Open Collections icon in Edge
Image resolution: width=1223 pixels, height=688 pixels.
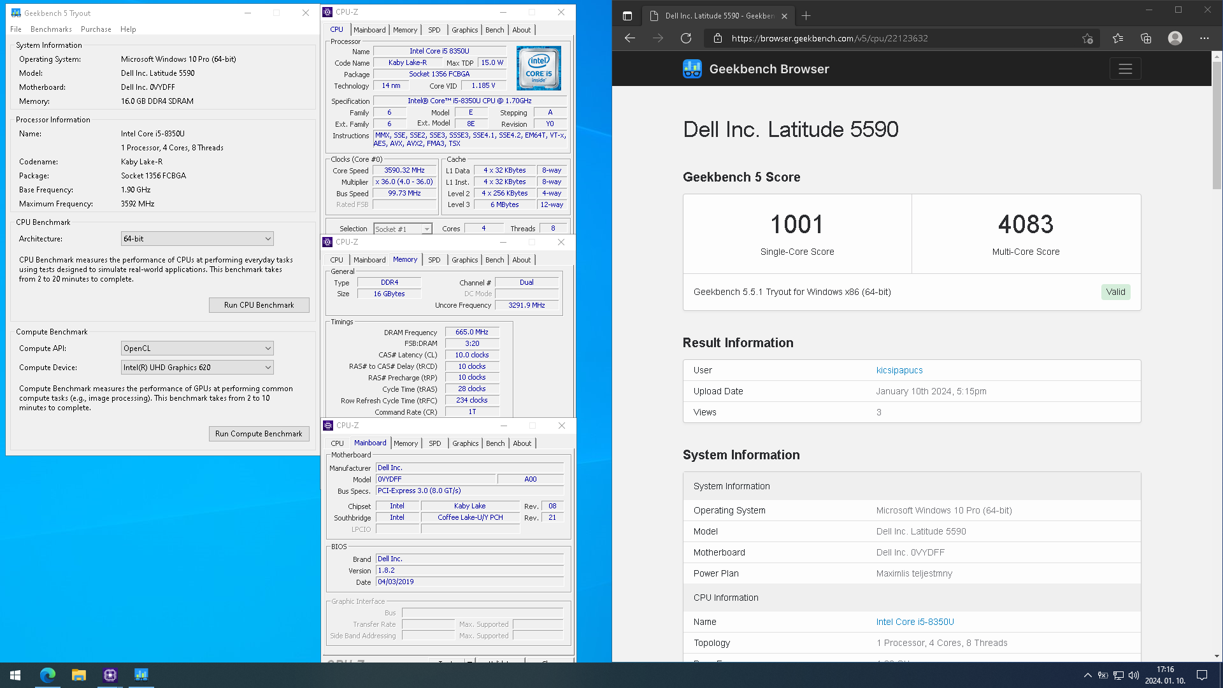point(1146,38)
